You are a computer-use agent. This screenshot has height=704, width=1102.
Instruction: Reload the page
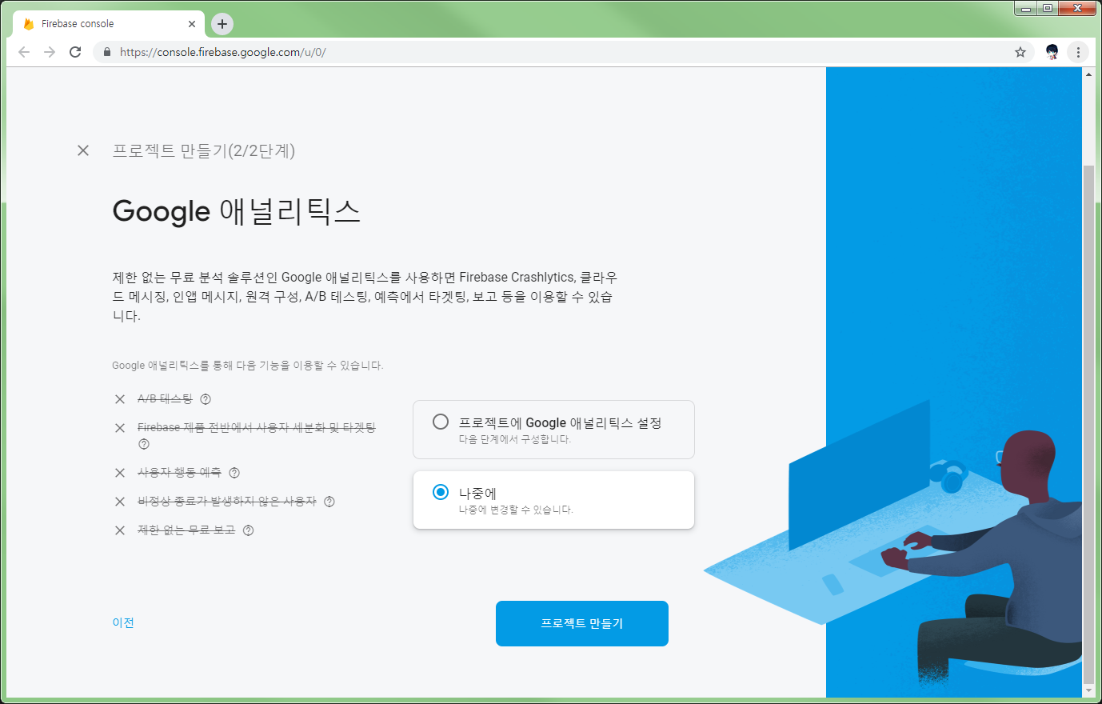tap(75, 52)
